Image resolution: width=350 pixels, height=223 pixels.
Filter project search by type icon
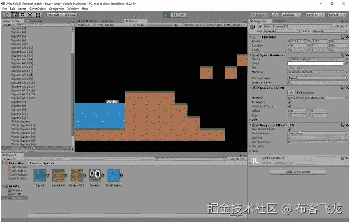[x=232, y=159]
